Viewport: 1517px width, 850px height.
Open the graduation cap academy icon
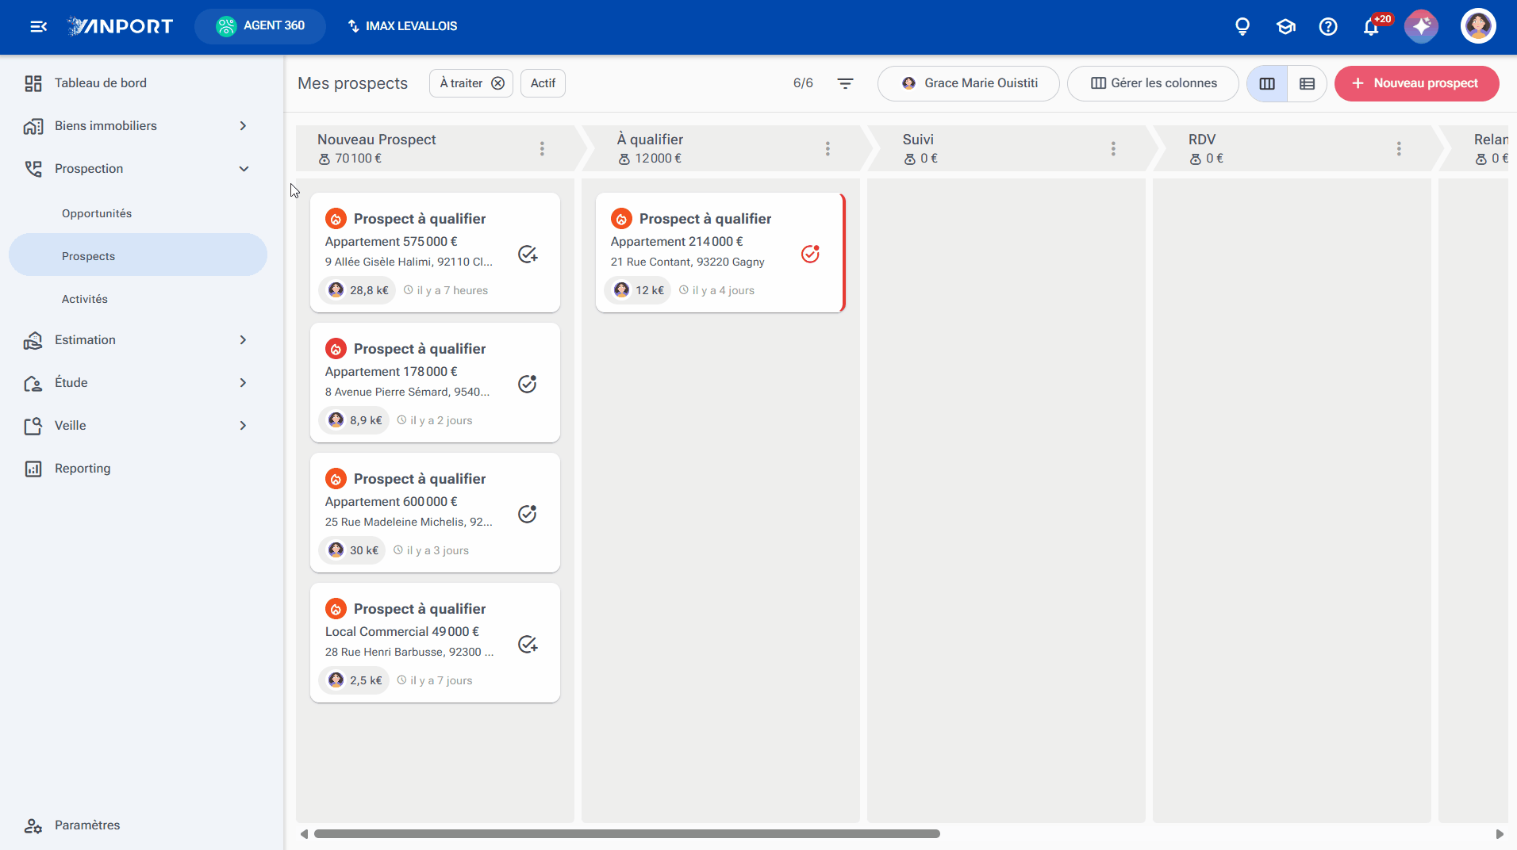click(x=1285, y=26)
